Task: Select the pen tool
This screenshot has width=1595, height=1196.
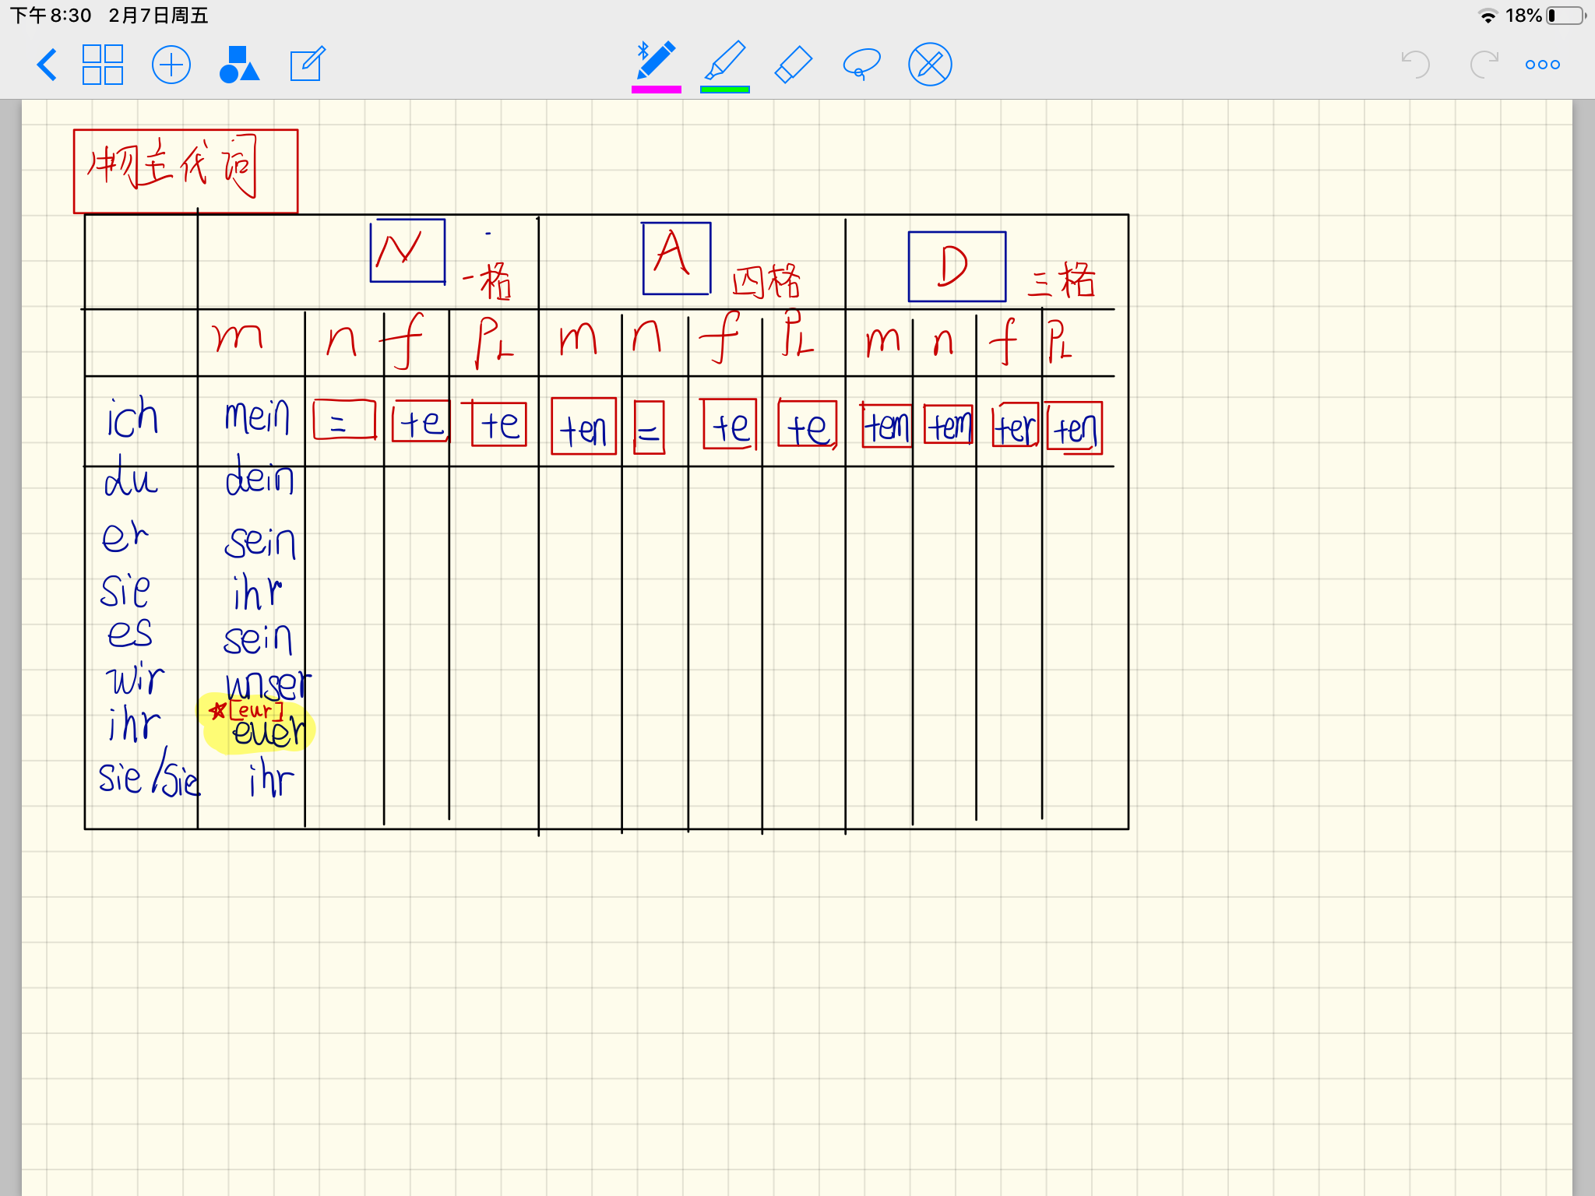Action: [656, 61]
